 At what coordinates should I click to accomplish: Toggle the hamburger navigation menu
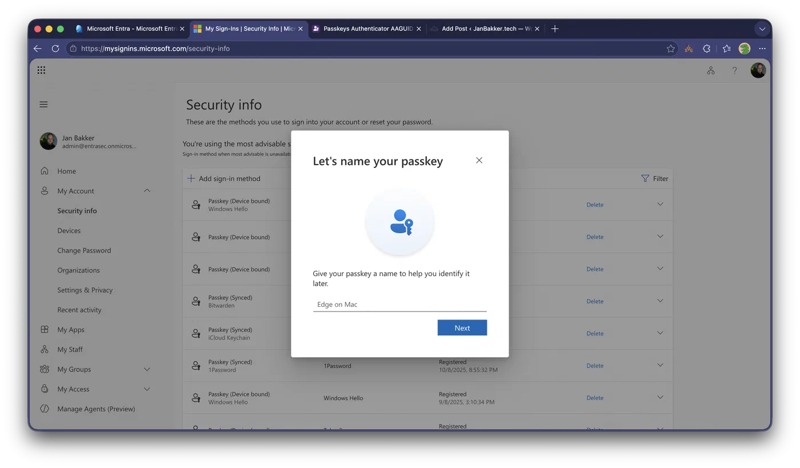point(44,105)
